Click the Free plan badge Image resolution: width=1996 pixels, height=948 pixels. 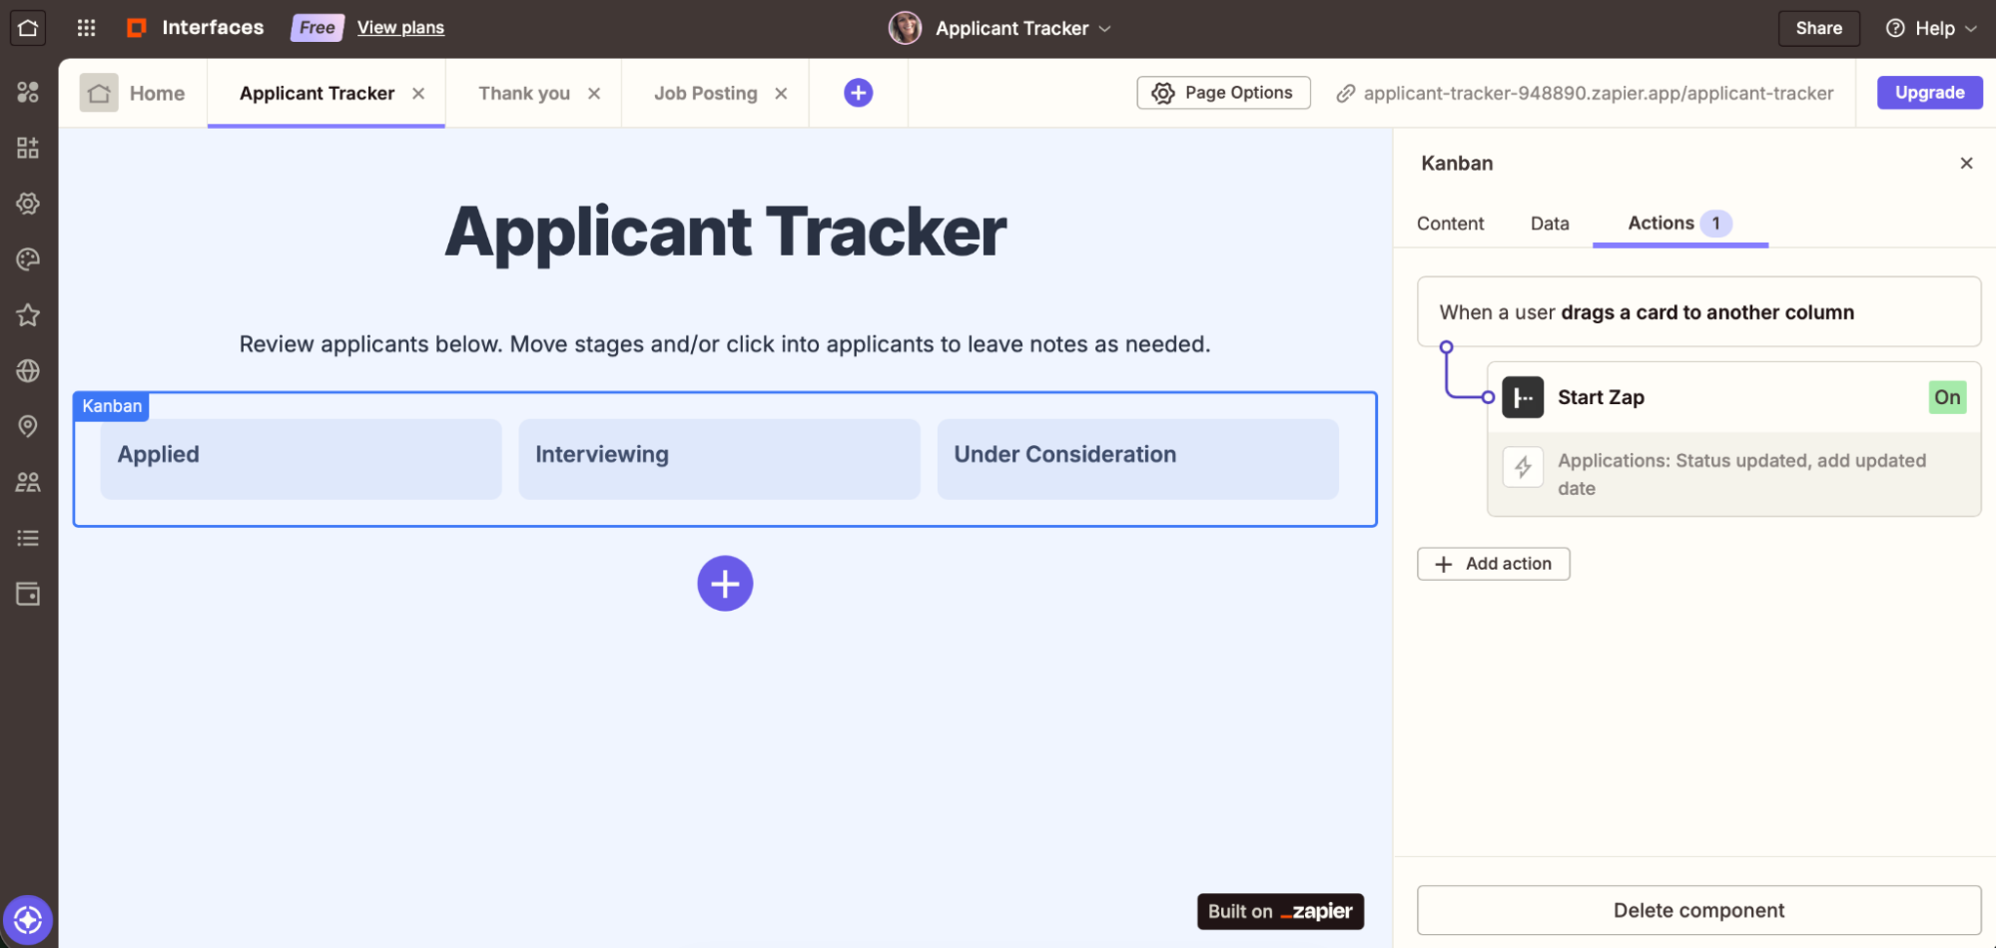tap(317, 28)
